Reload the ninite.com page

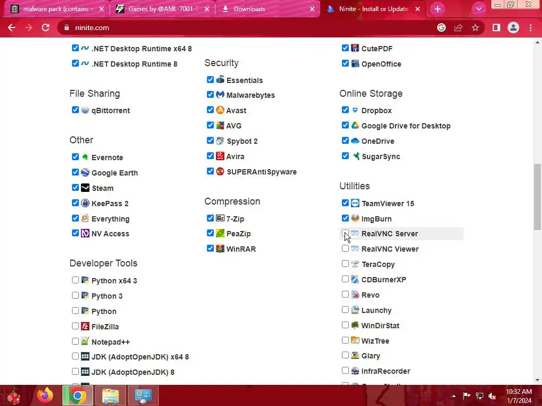[x=46, y=27]
